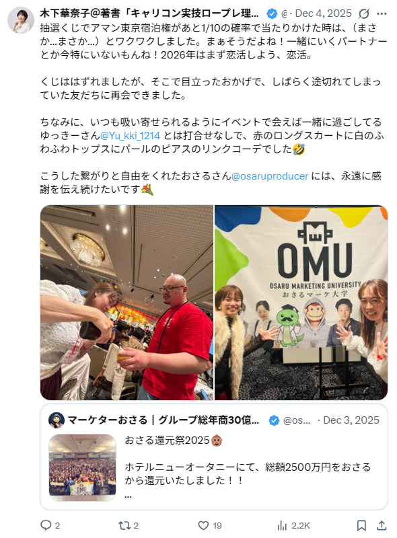Open the author's profile avatar
Image resolution: width=397 pixels, height=538 pixels.
[x=21, y=20]
